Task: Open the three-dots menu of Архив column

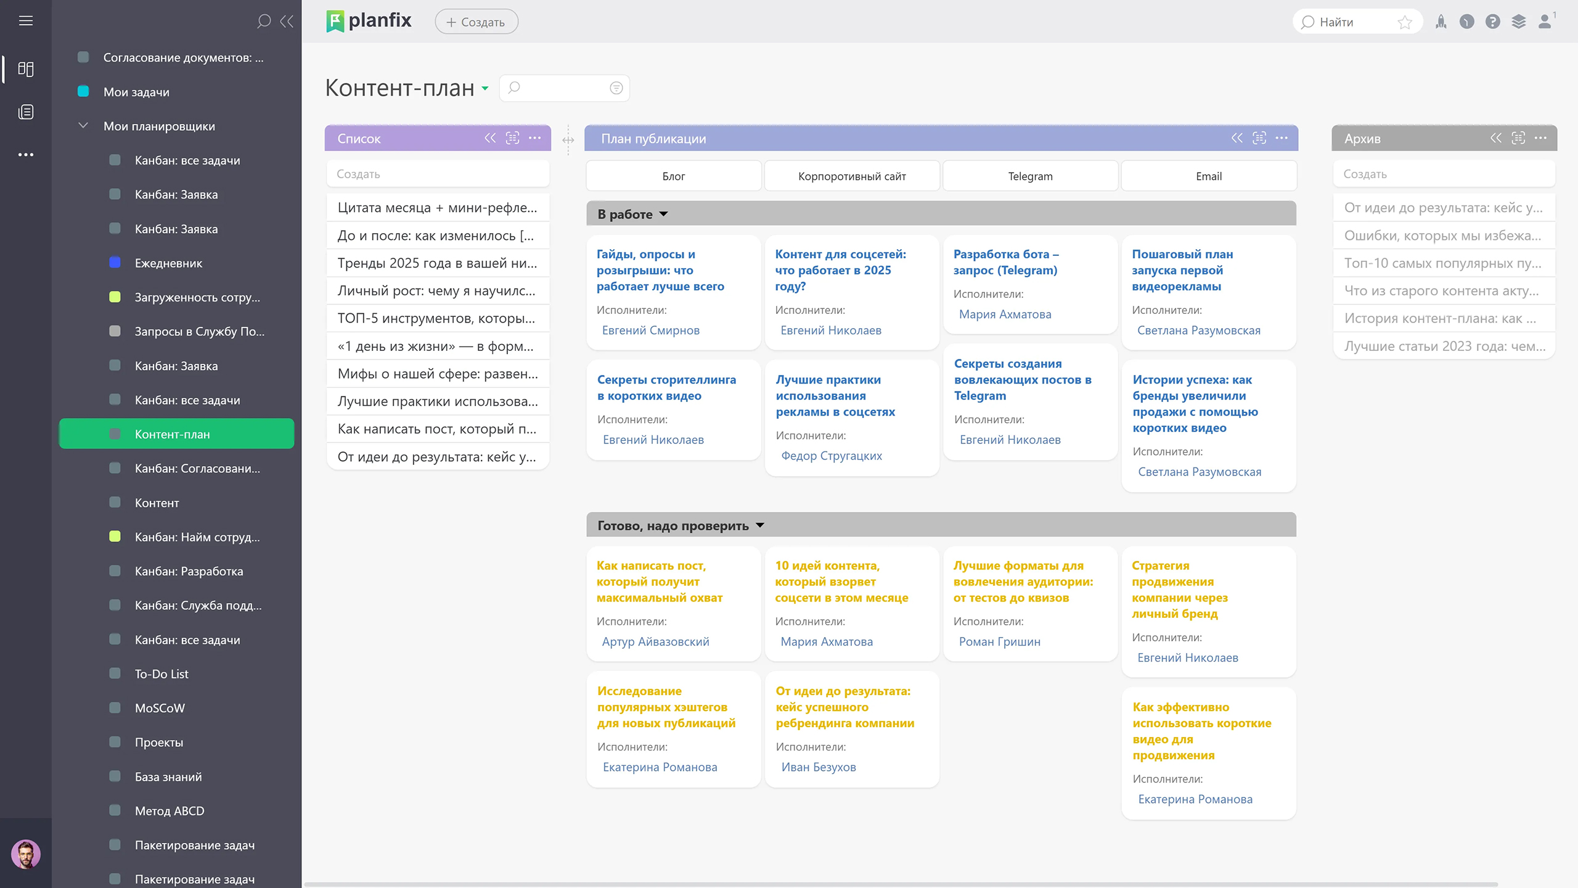Action: click(1540, 138)
